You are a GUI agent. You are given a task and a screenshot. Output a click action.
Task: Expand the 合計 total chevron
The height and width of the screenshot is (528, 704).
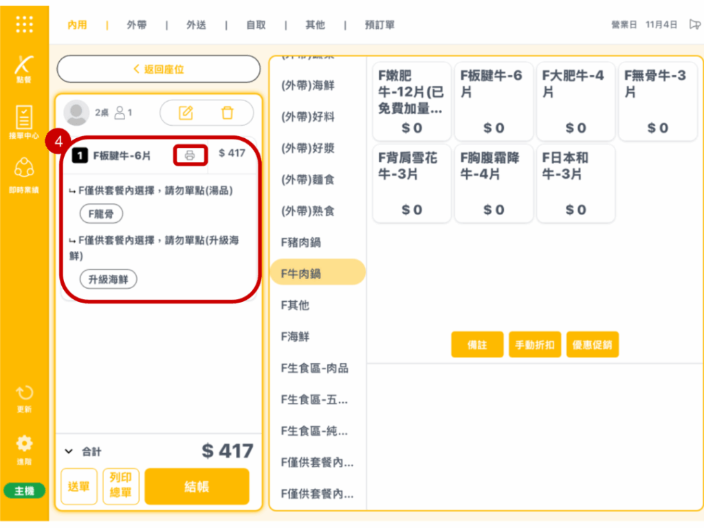[69, 452]
